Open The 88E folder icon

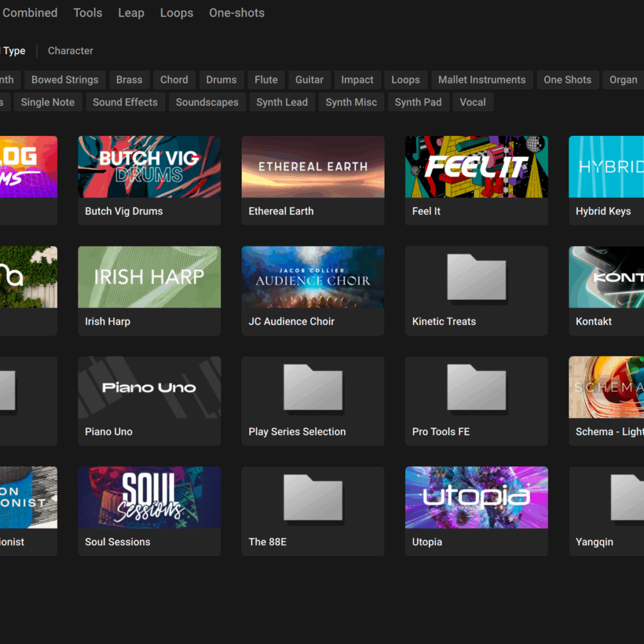click(x=313, y=497)
